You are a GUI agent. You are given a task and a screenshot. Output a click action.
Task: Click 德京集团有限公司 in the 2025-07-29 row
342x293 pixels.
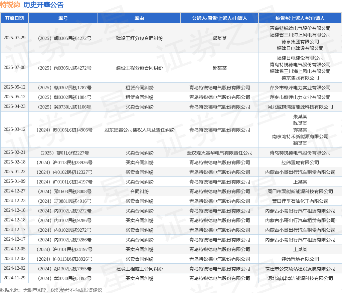tap(300, 42)
